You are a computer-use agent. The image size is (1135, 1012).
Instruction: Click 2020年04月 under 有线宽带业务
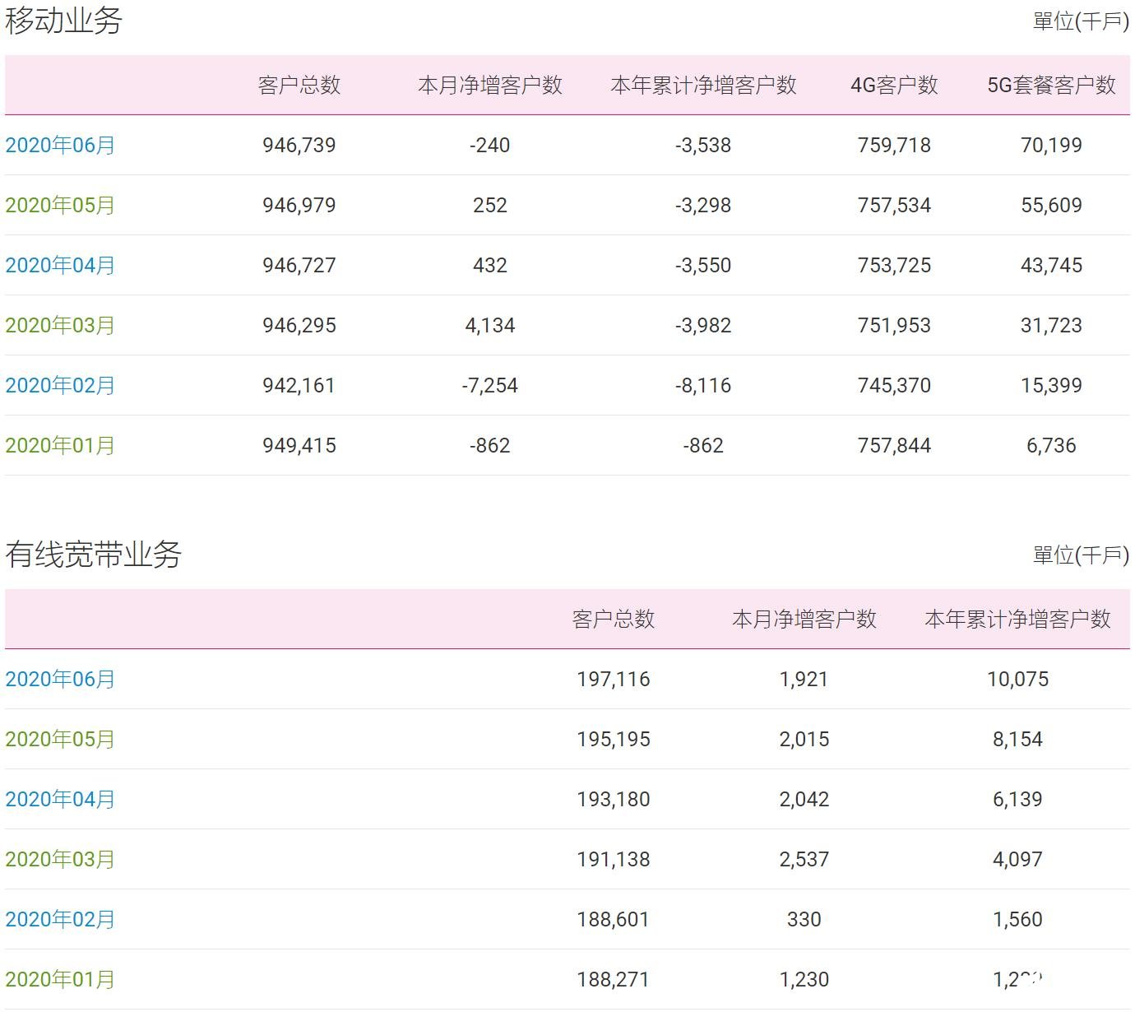click(60, 799)
